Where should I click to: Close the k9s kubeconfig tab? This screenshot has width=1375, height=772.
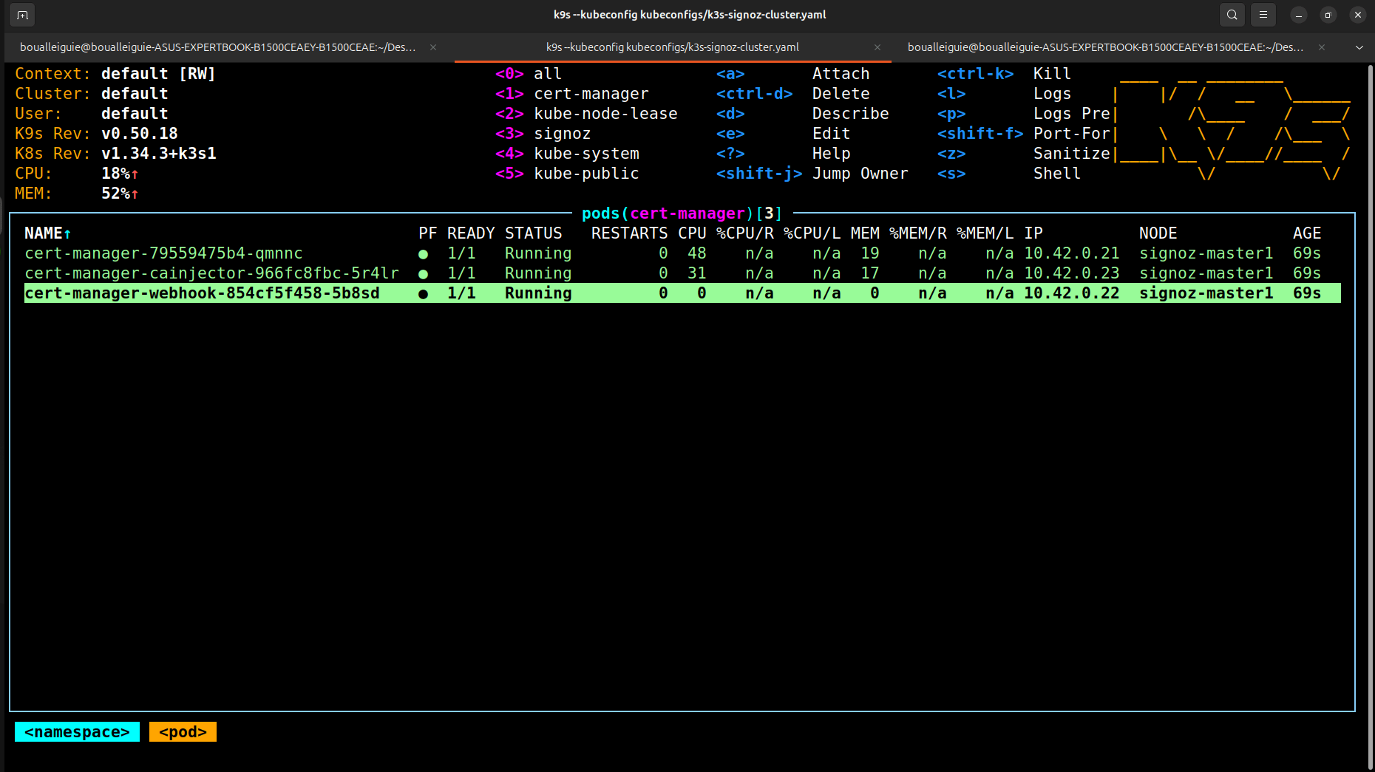point(877,47)
